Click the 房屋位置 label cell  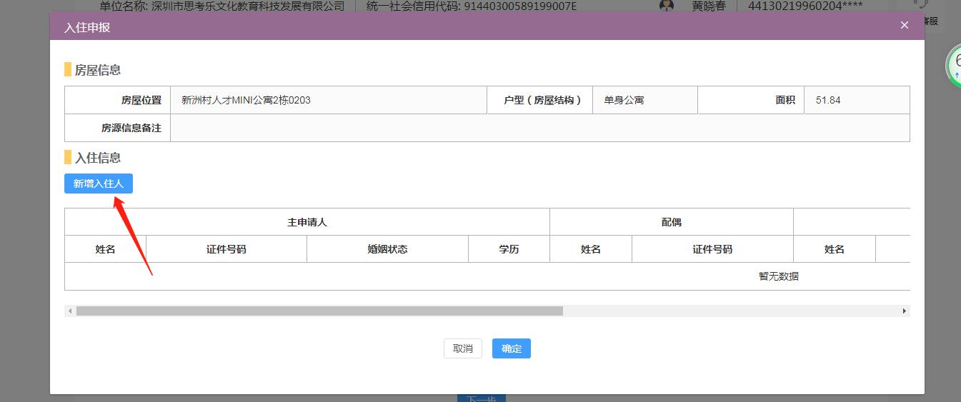tap(118, 100)
